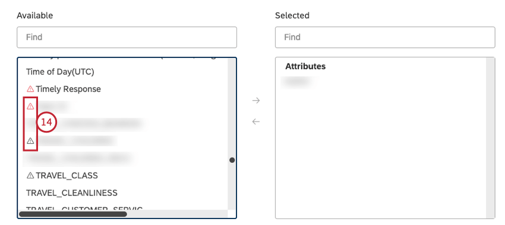
Task: Focus the Find field under Selected
Action: (385, 37)
